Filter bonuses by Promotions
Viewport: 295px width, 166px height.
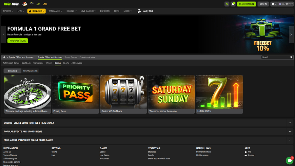click(38, 63)
